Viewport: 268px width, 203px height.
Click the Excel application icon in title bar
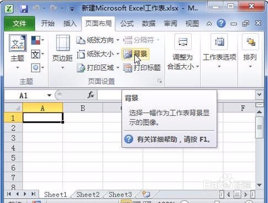9,9
